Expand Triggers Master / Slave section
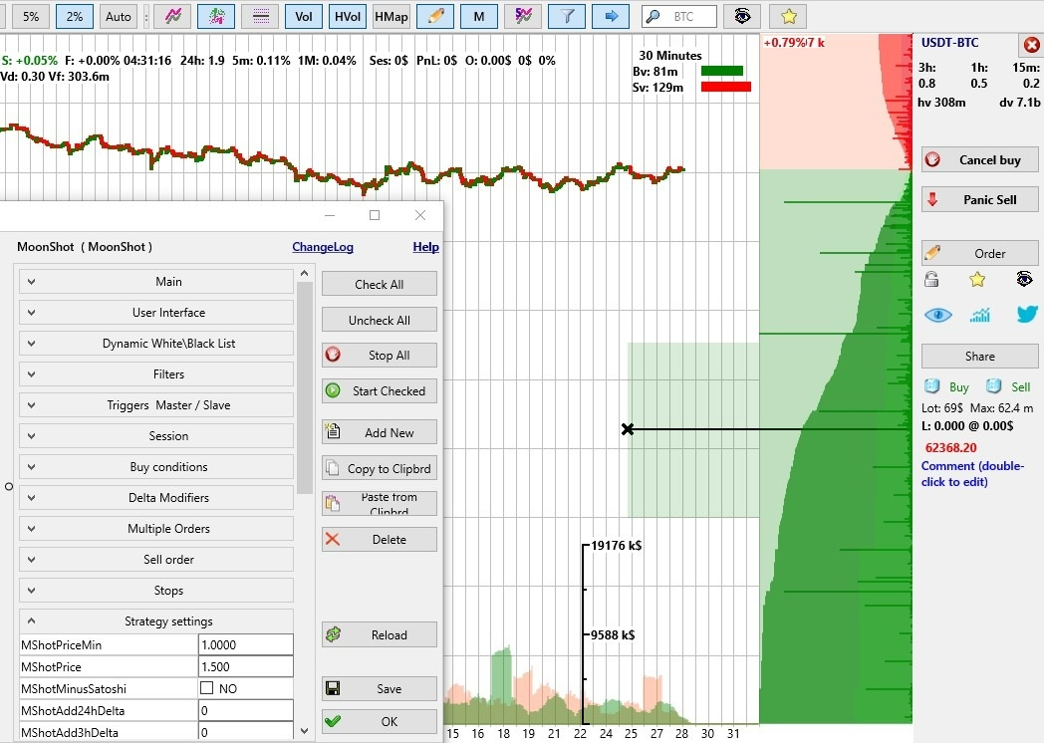The image size is (1044, 743). click(x=156, y=404)
